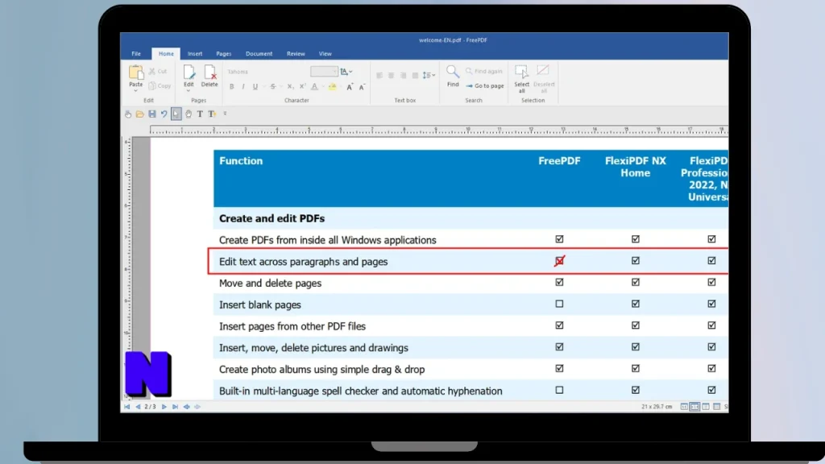Image resolution: width=825 pixels, height=464 pixels.
Task: Align text box text right
Action: pos(403,76)
